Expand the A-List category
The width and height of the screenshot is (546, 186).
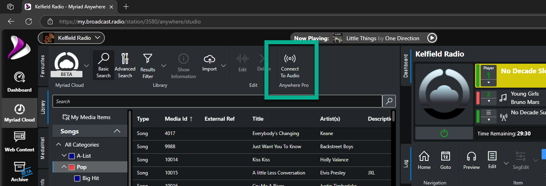point(64,156)
